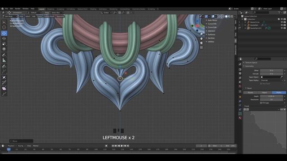This screenshot has height=161, width=287.
Task: Select the Transform tool
Action: (x=4, y=49)
